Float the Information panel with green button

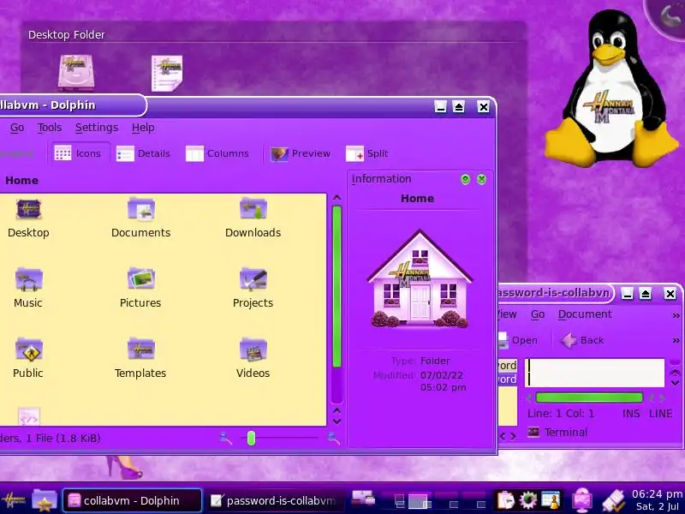click(x=465, y=179)
